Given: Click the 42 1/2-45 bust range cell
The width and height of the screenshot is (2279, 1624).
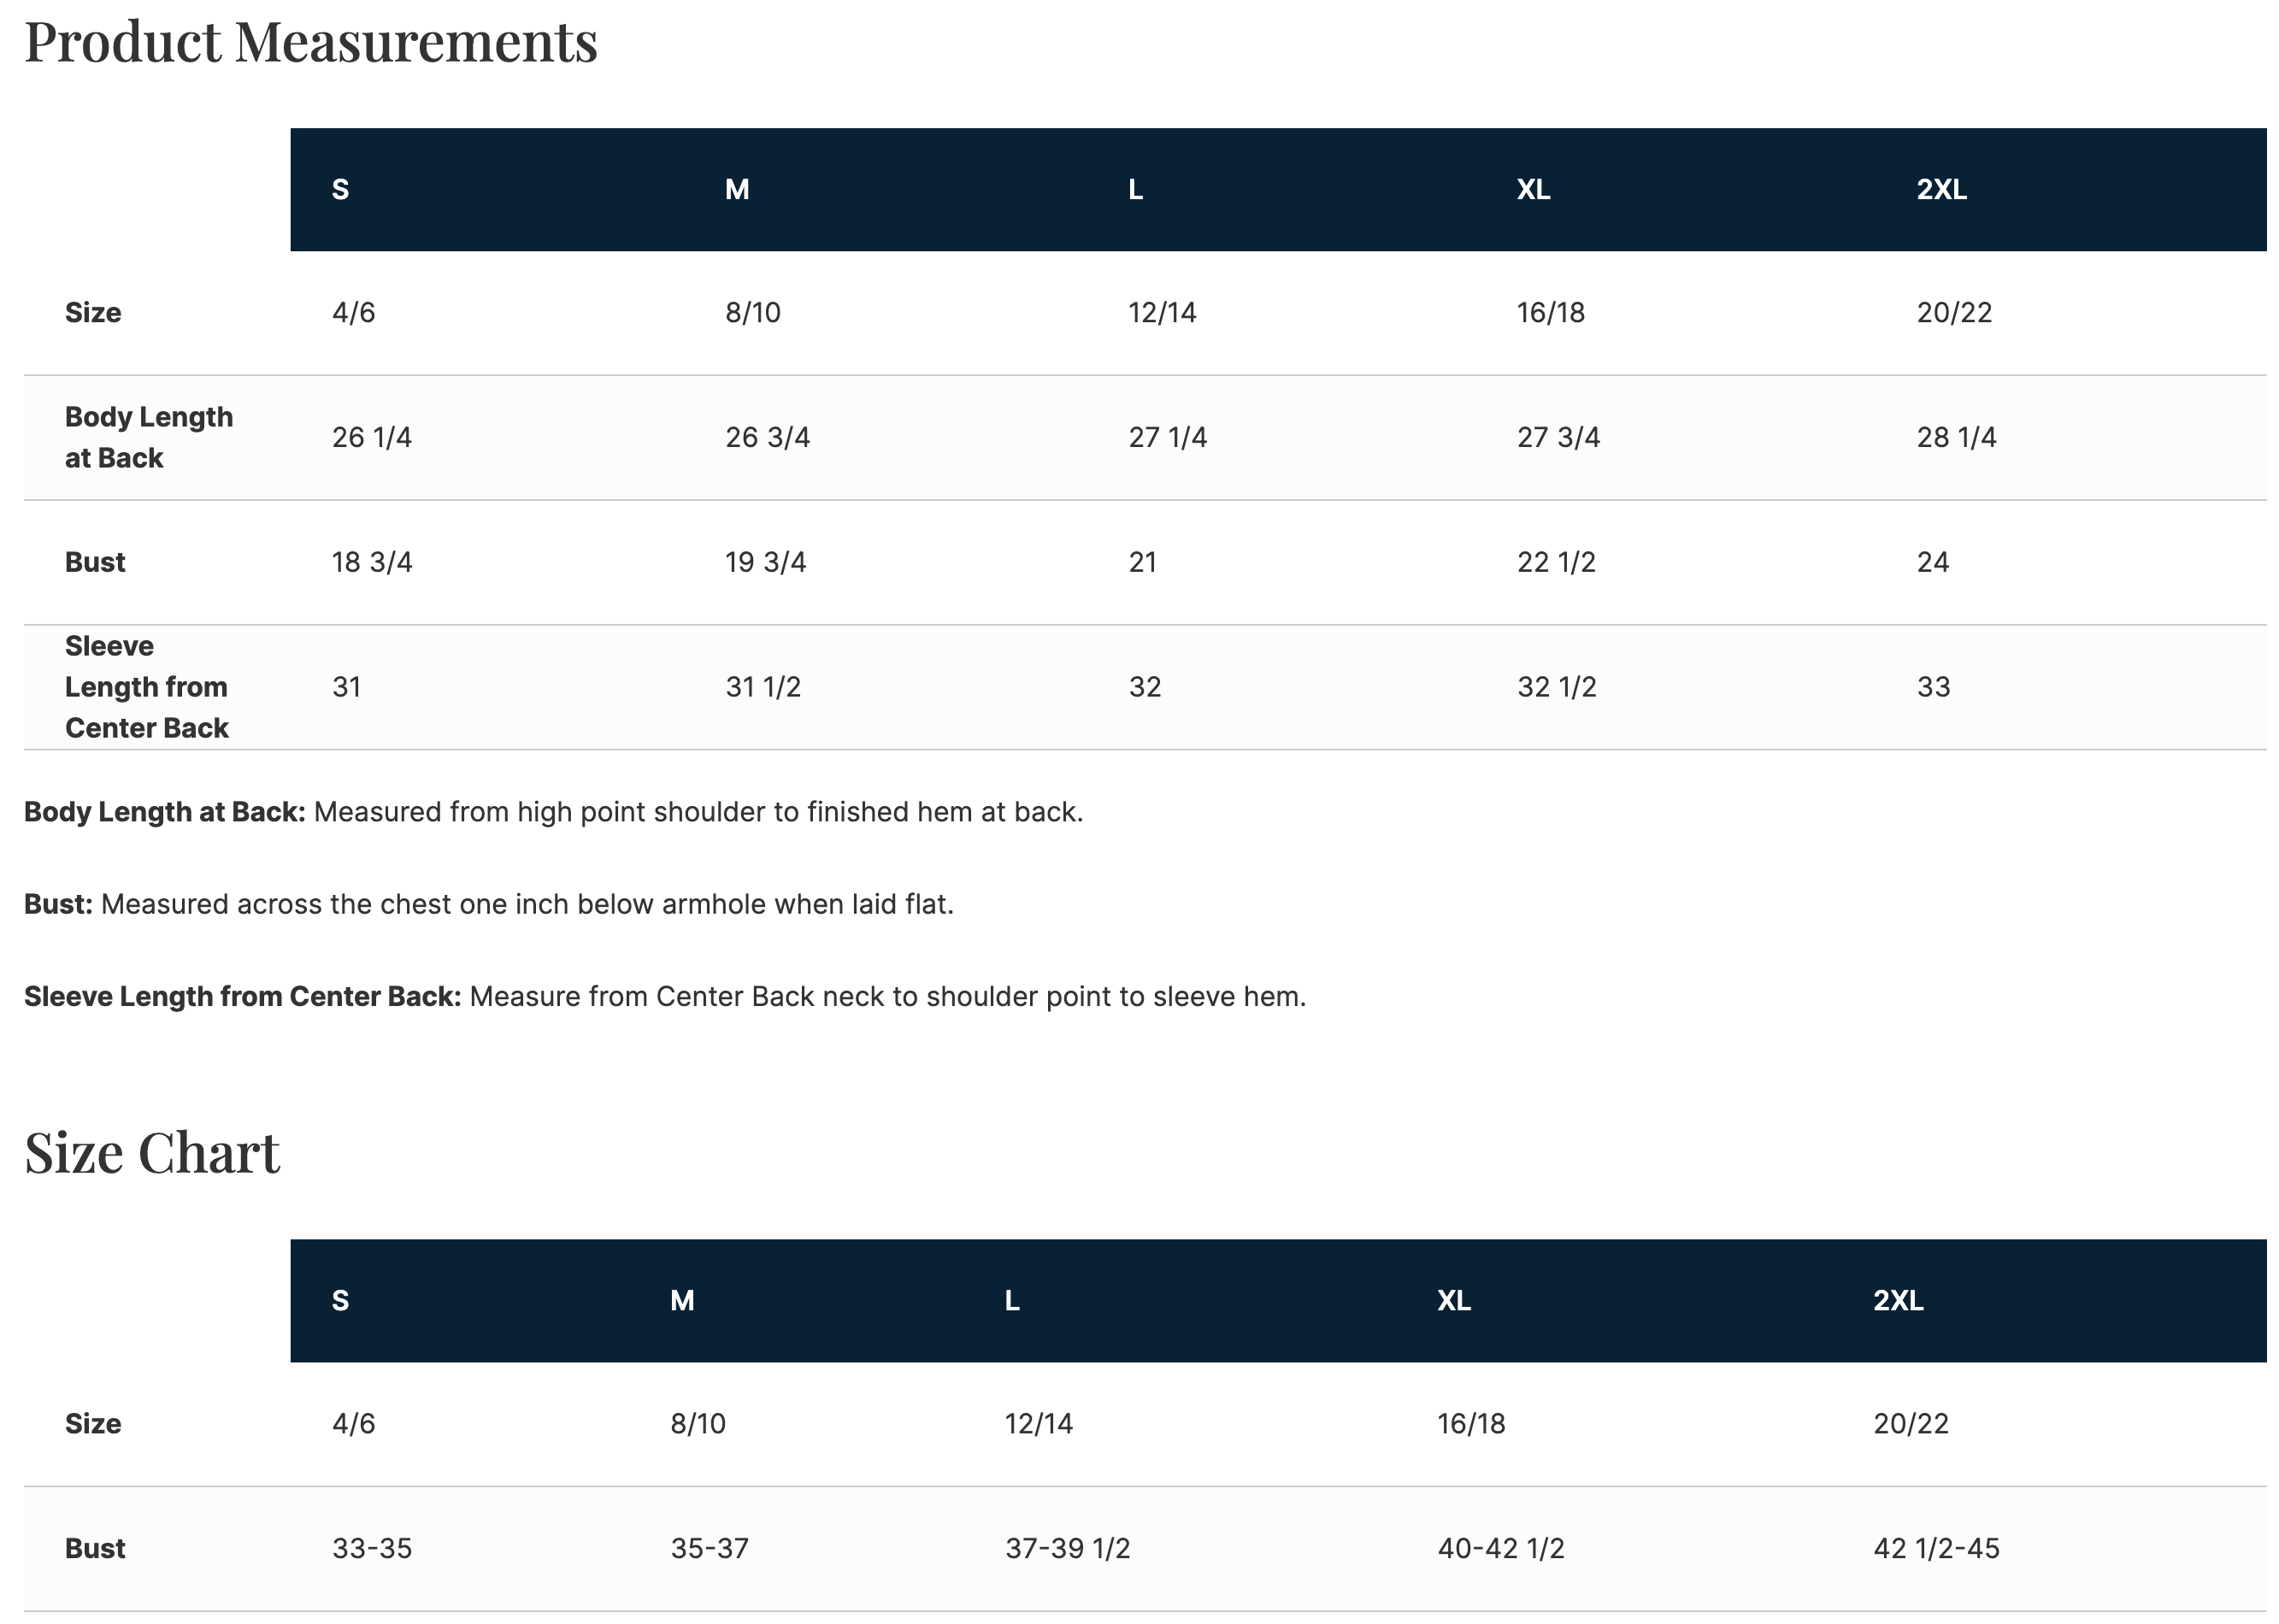Looking at the screenshot, I should coord(1935,1548).
